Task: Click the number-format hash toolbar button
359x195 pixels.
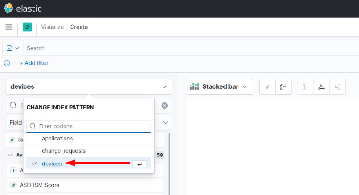Action: 267,87
